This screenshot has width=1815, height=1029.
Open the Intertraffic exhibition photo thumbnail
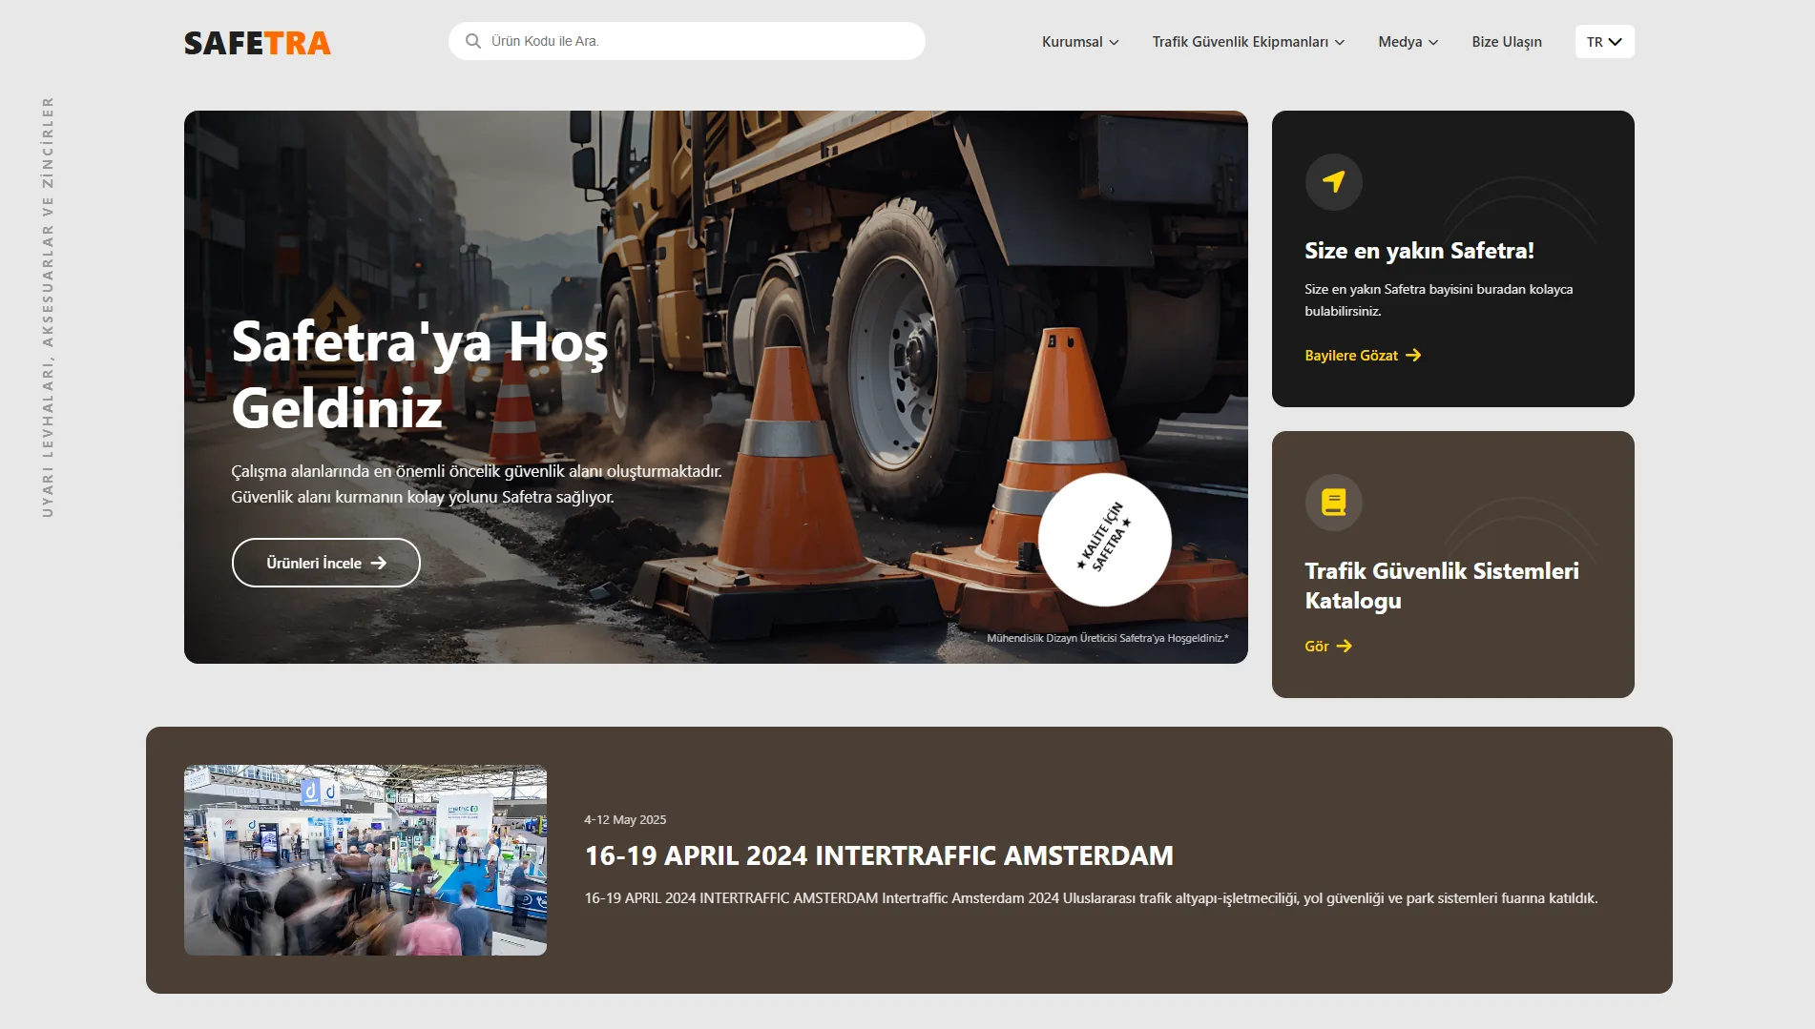(x=365, y=860)
